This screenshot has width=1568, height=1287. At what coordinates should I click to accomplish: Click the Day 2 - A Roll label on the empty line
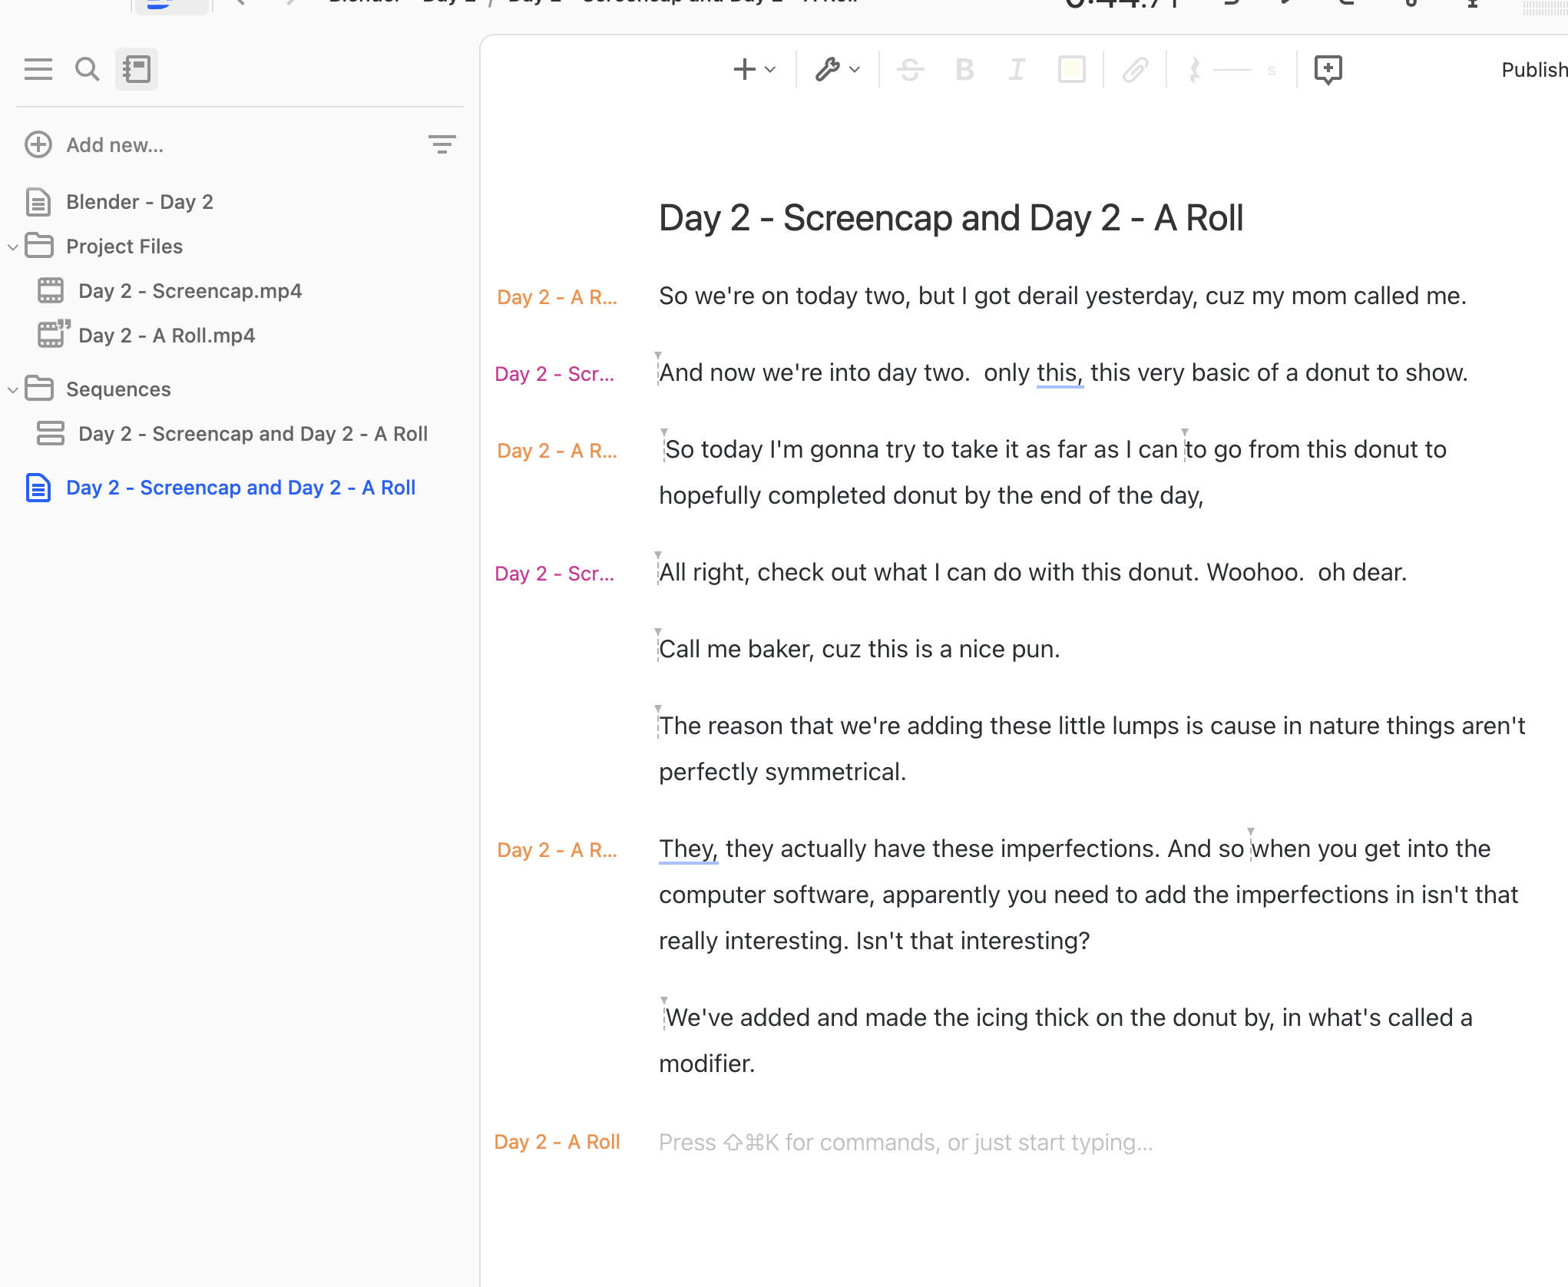[557, 1142]
